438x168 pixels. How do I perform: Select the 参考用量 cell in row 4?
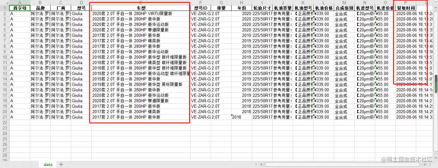pos(282,24)
